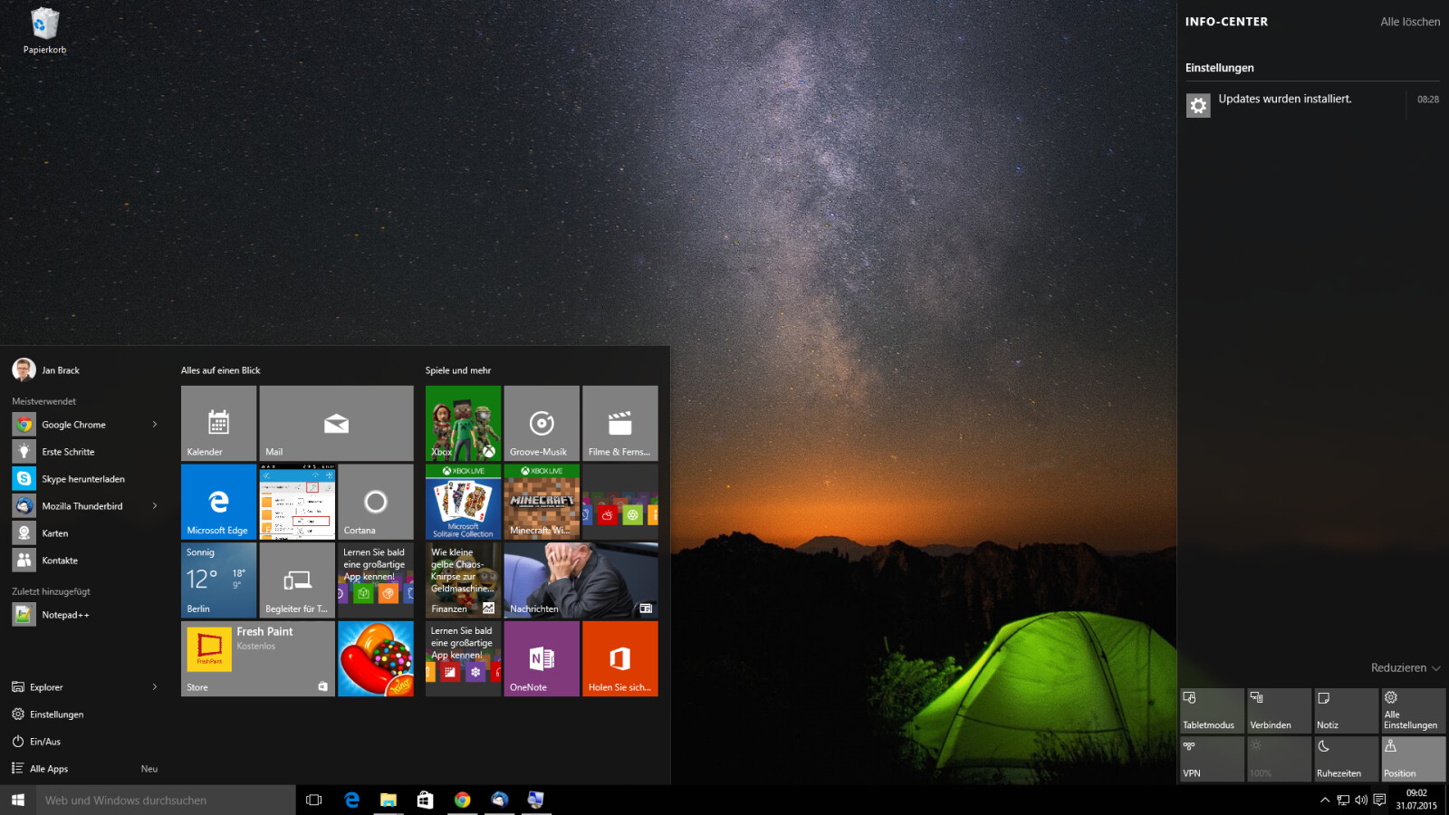
Task: Clear all notifications with Alle löschen
Action: [1410, 22]
